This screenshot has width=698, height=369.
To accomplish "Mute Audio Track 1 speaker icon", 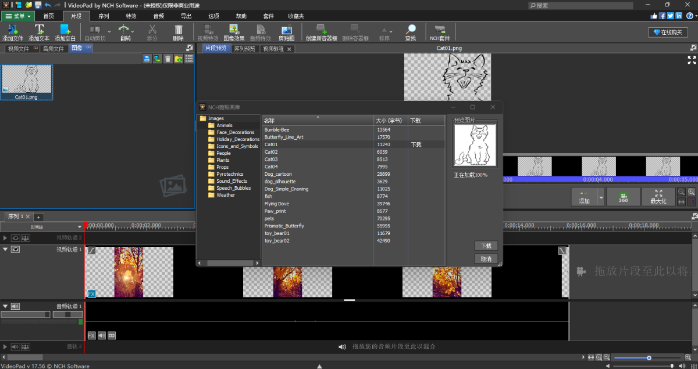I will pyautogui.click(x=16, y=306).
